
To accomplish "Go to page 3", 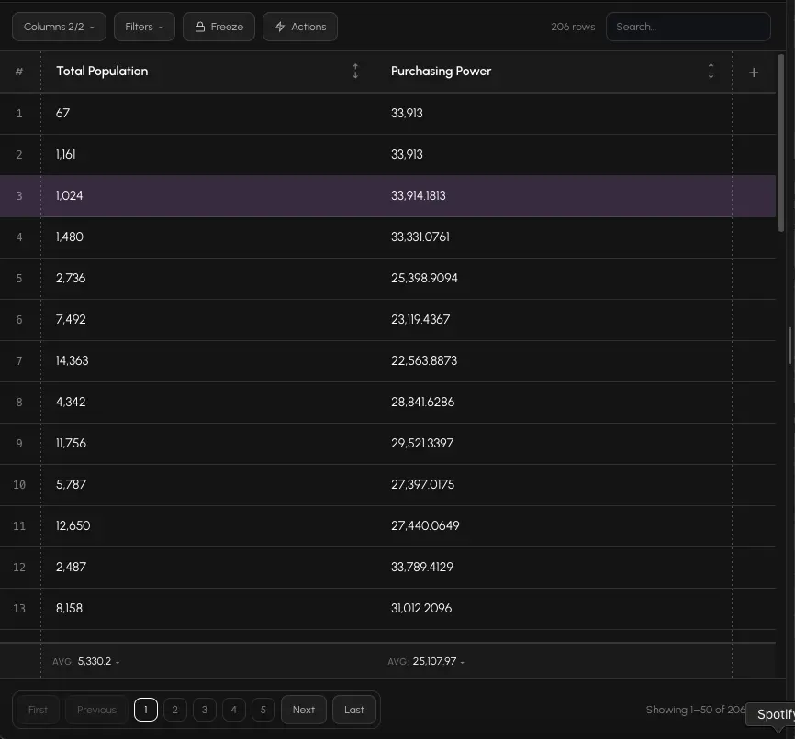I will click(205, 710).
